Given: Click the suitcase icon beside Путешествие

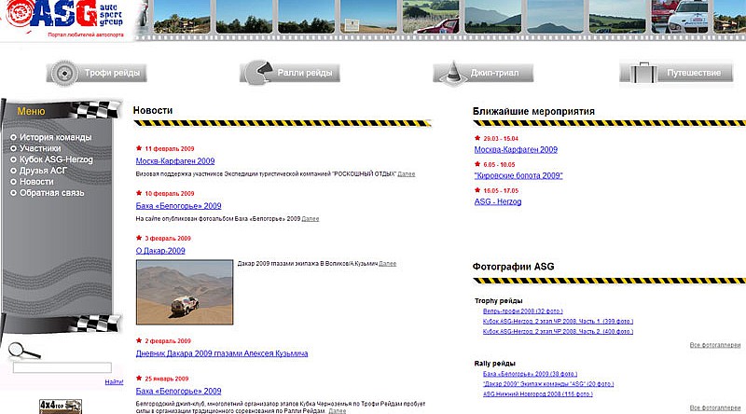Looking at the screenshot, I should pos(640,73).
